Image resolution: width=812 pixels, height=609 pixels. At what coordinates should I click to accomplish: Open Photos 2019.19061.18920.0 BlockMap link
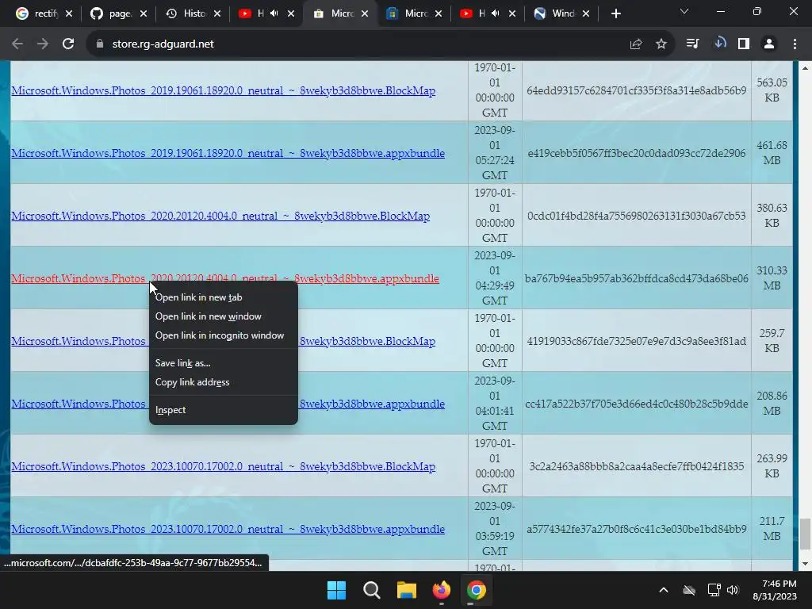click(x=223, y=90)
